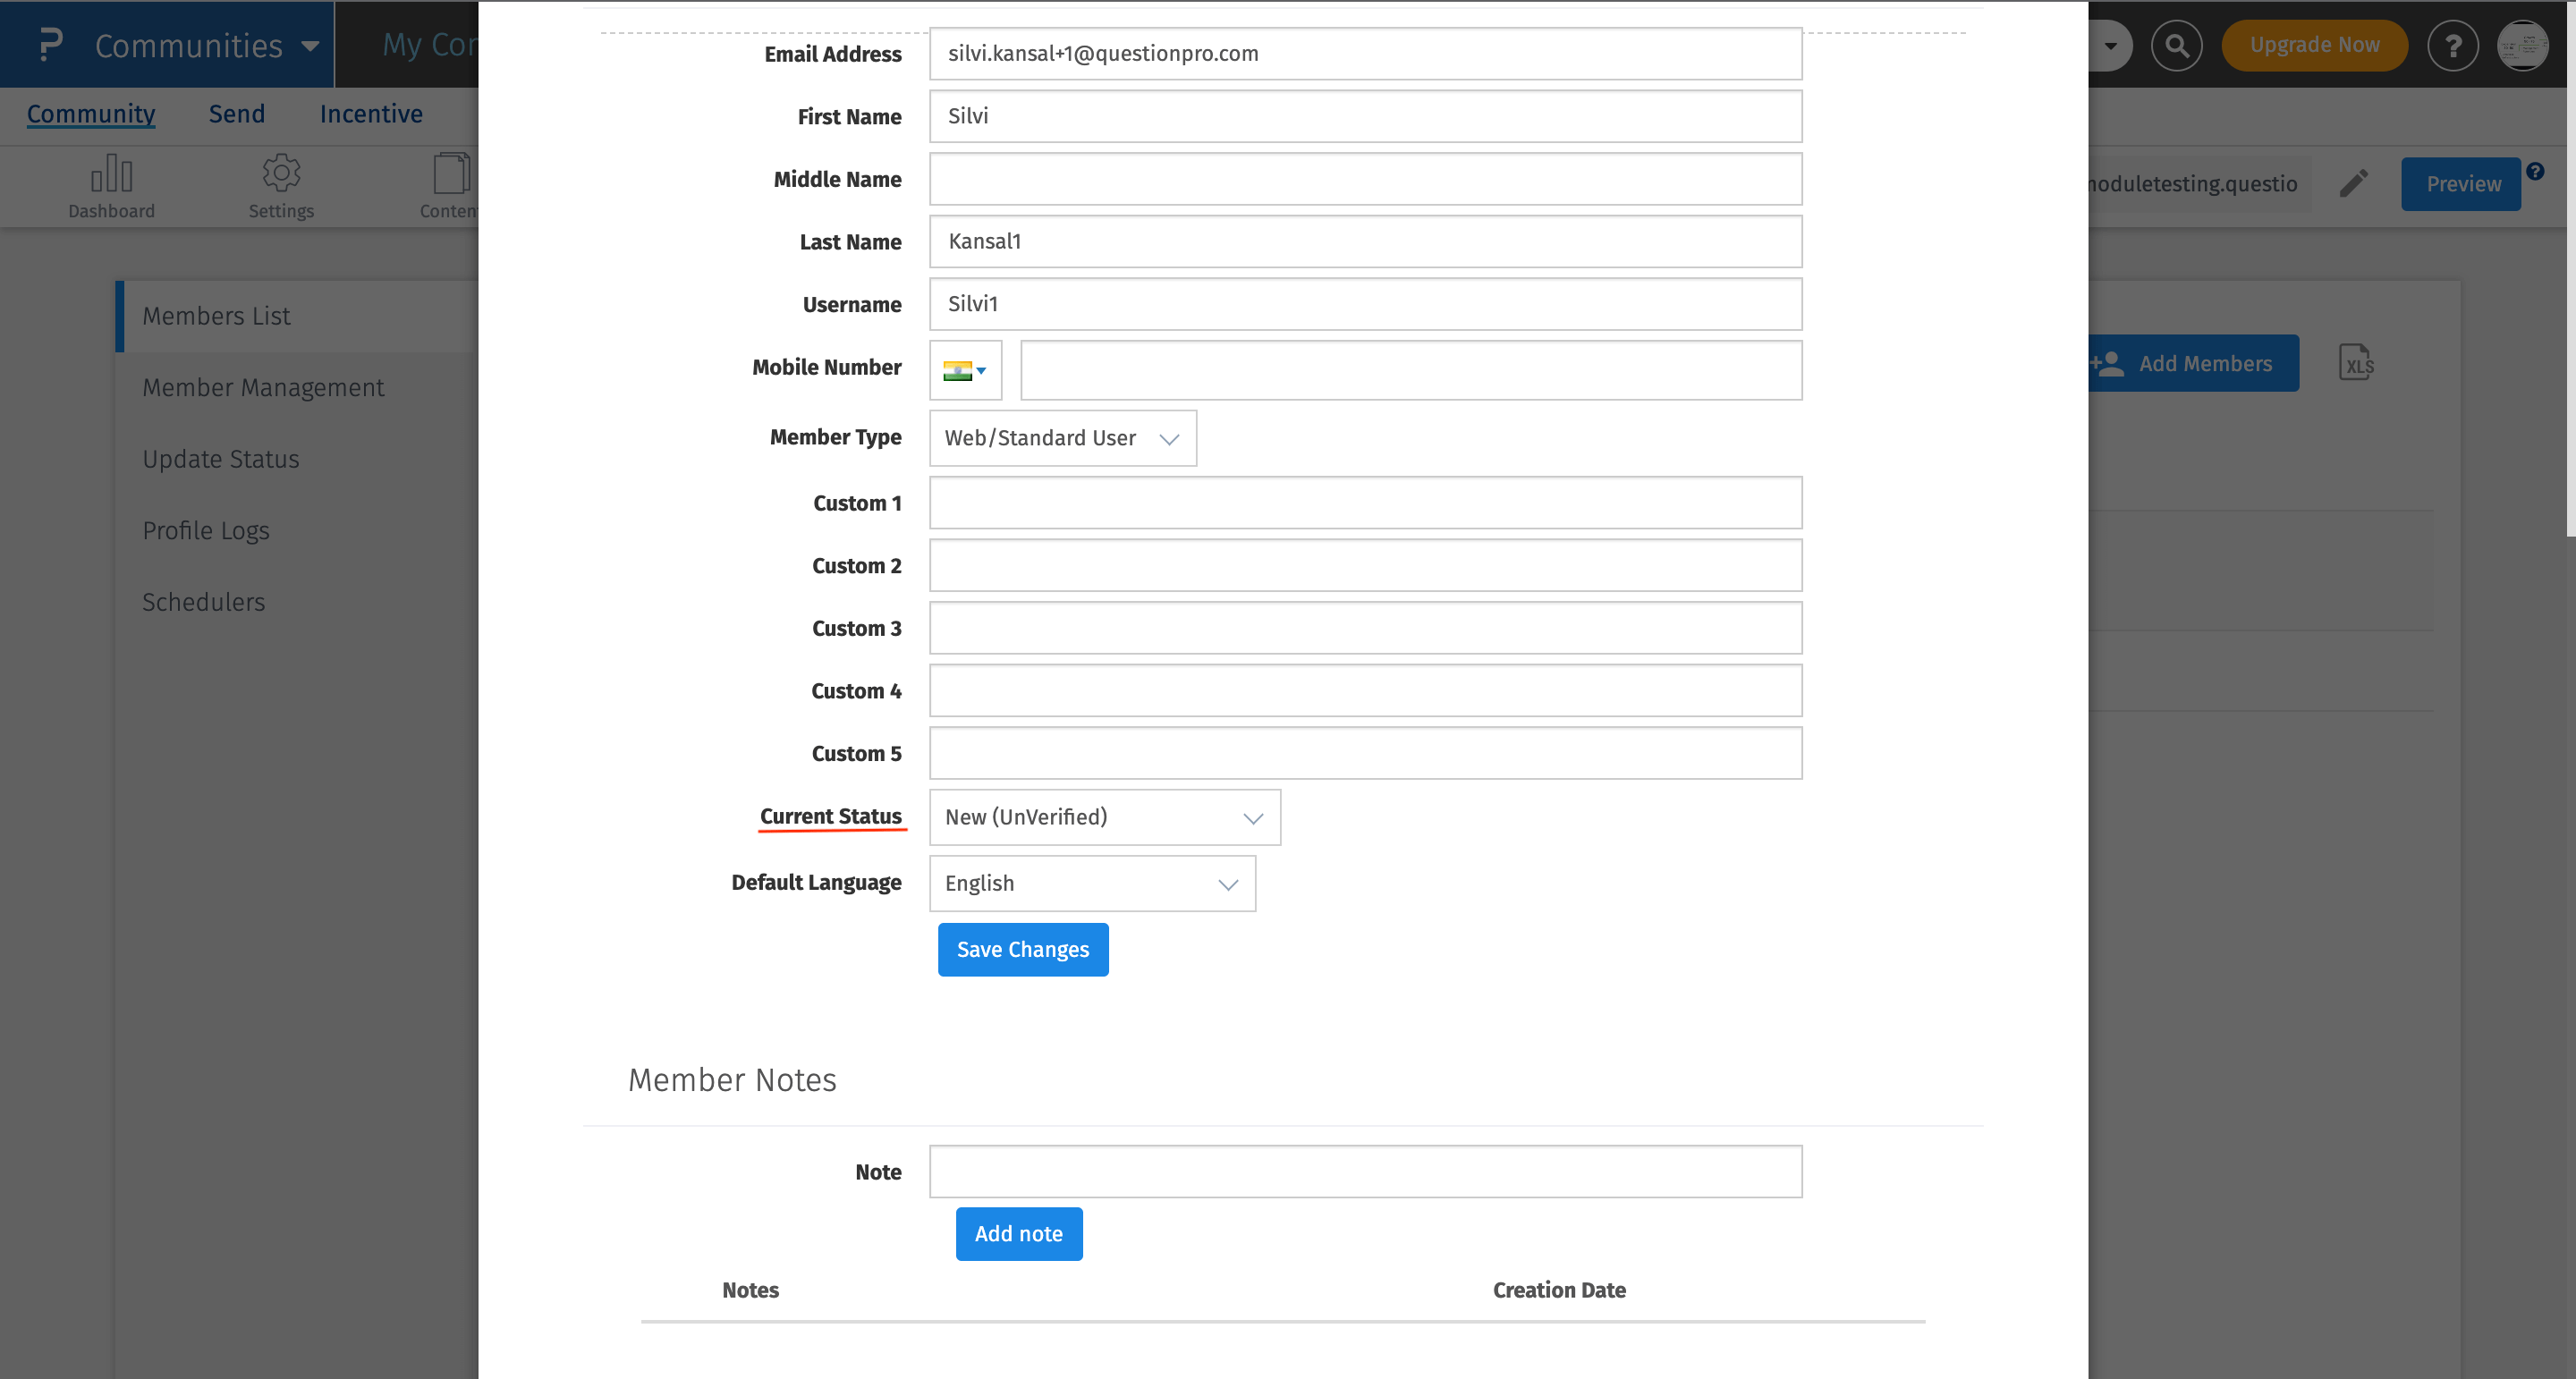Screen dimensions: 2576x1379
Task: Select the Settings gear icon
Action: tap(281, 184)
